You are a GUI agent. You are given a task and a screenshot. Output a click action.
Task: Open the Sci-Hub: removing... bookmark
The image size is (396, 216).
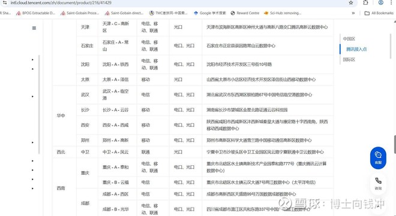[x=283, y=13]
